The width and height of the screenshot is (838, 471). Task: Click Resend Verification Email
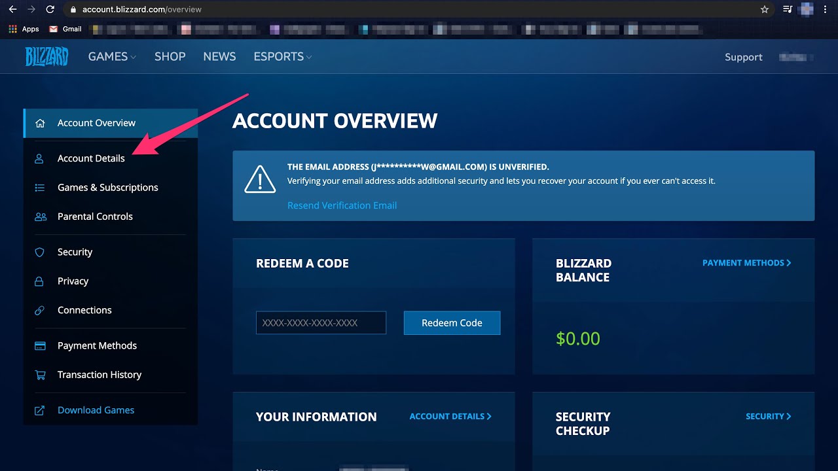pyautogui.click(x=342, y=205)
